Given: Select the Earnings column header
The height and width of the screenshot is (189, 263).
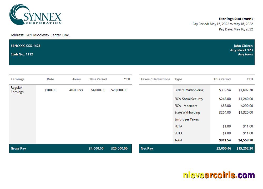Looking at the screenshot, I should (x=17, y=79).
